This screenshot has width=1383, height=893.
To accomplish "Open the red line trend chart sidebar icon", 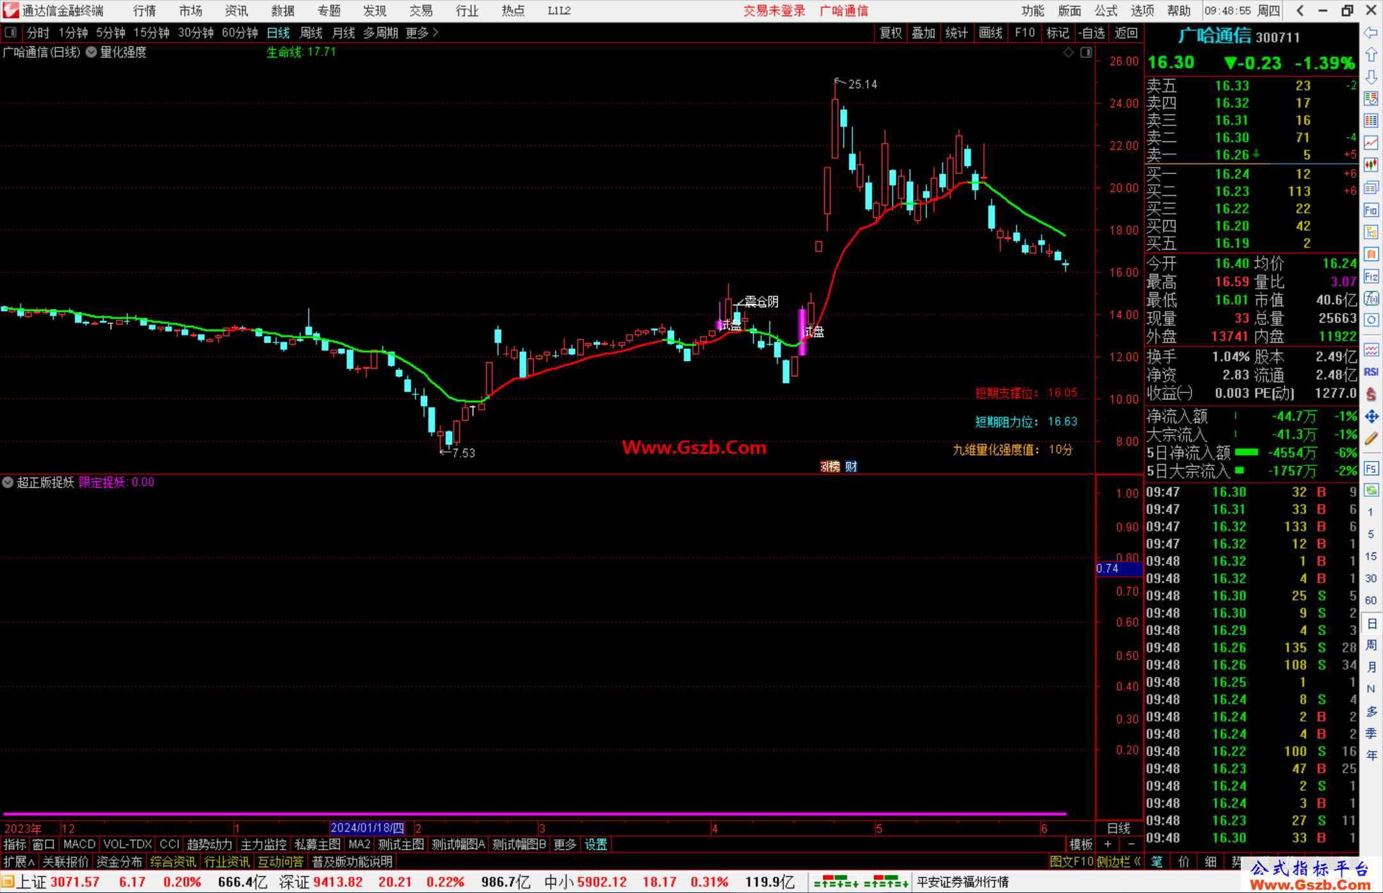I will tap(1371, 143).
